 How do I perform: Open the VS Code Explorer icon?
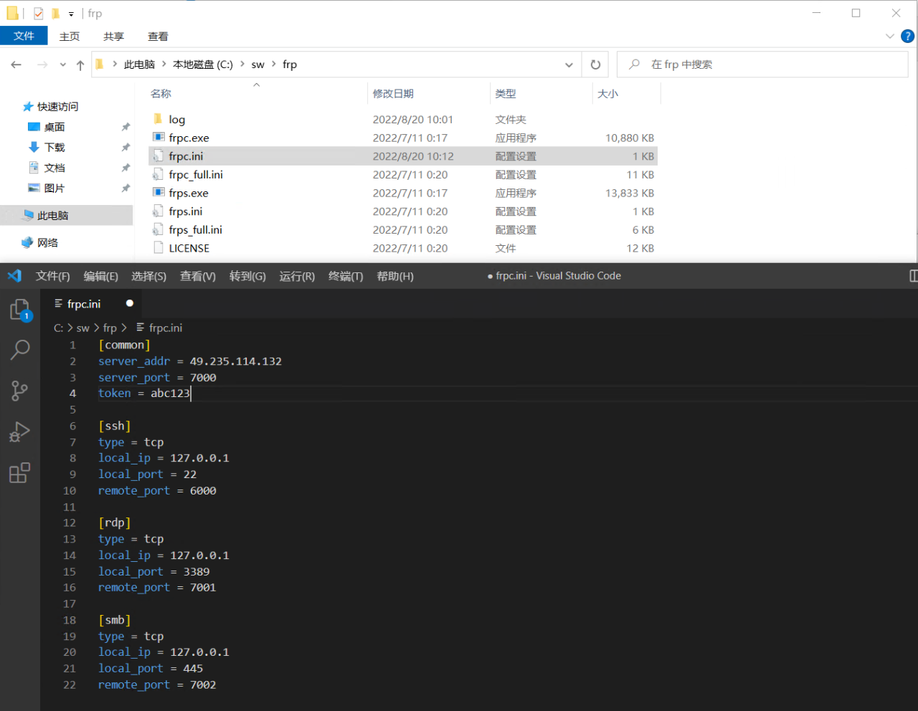[19, 310]
